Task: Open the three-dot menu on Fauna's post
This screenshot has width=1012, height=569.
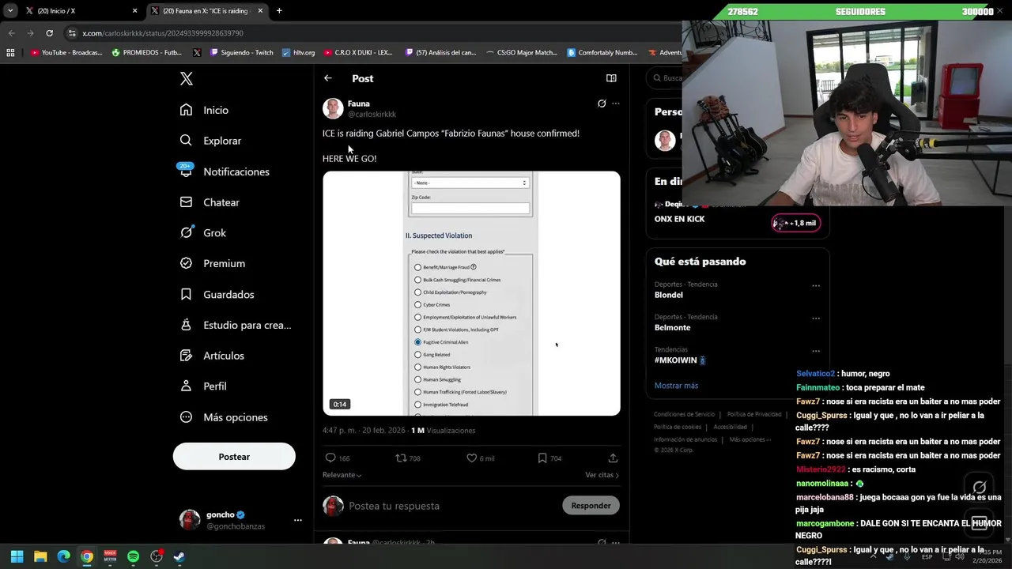Action: 616,104
